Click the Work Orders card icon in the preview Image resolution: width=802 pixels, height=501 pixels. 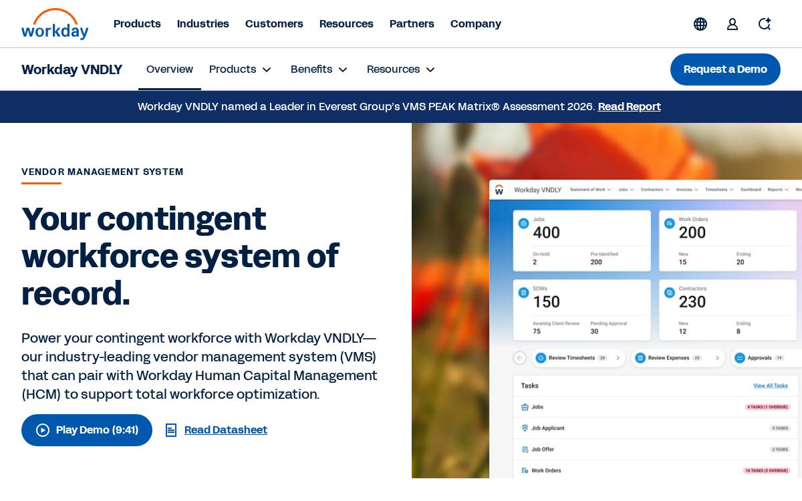click(670, 223)
